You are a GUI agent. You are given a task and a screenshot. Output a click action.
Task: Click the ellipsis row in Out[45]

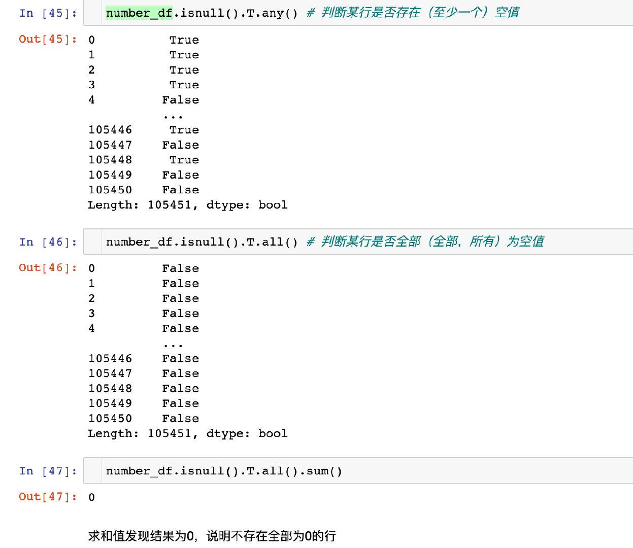[173, 116]
